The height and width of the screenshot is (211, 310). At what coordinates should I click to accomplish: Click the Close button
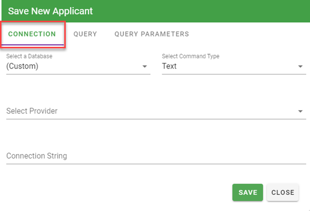[282, 192]
